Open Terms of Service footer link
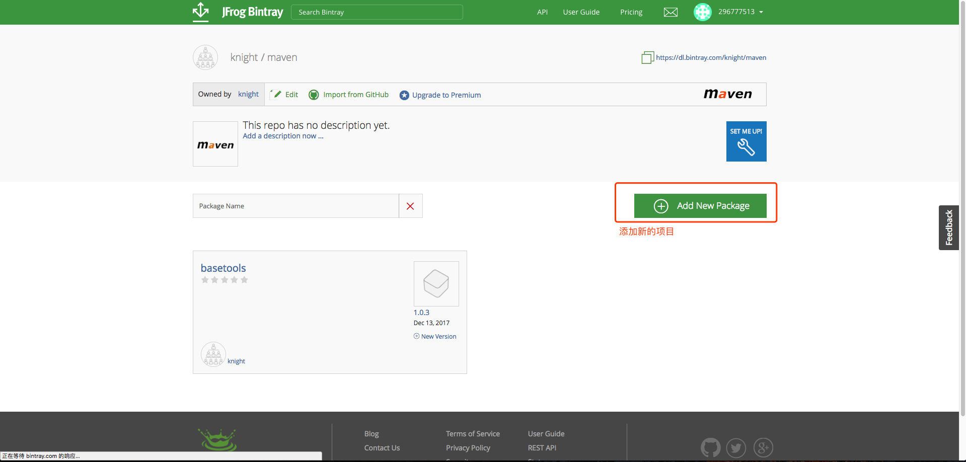The height and width of the screenshot is (462, 966). point(473,434)
